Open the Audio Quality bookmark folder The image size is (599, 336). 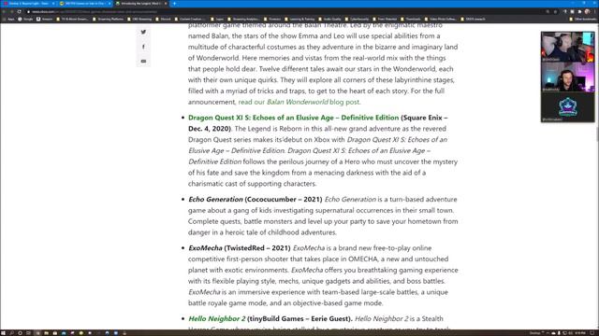[329, 19]
